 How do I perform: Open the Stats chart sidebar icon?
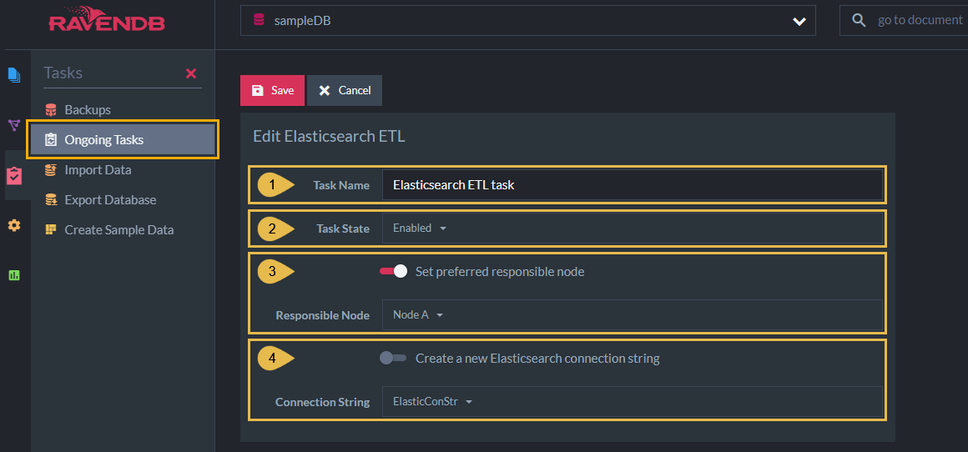click(14, 275)
